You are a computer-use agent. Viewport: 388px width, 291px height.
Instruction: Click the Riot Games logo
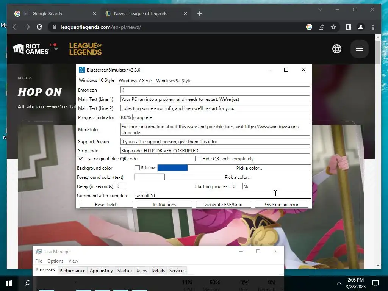coord(31,49)
